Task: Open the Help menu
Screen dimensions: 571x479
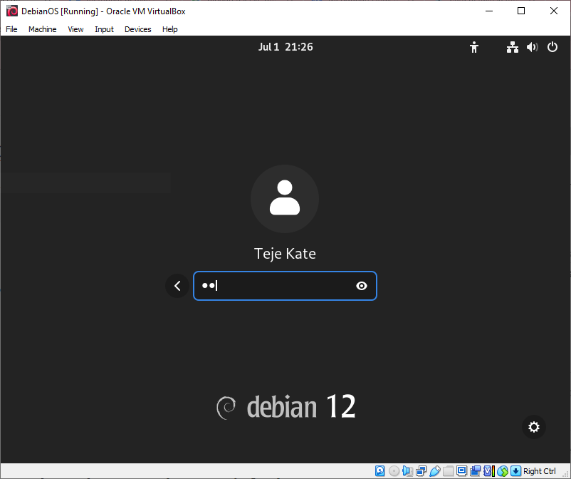Action: 169,29
